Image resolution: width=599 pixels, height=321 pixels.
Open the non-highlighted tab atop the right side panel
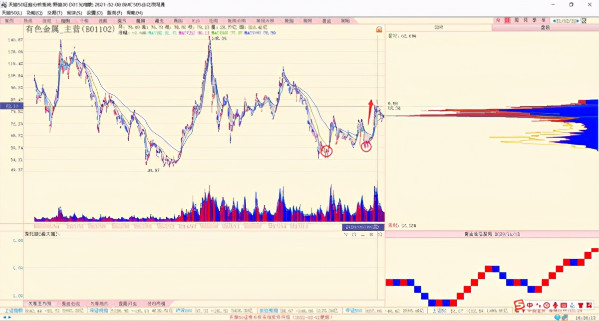pos(438,27)
